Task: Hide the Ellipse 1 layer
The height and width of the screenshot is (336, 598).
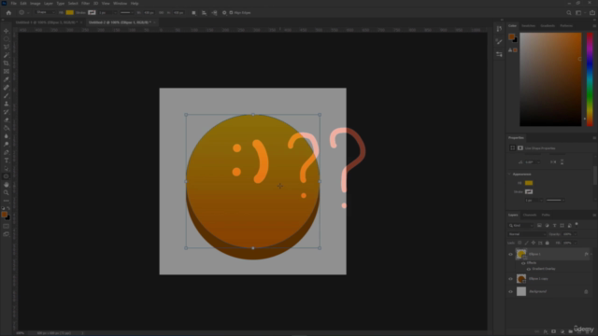Action: point(510,255)
